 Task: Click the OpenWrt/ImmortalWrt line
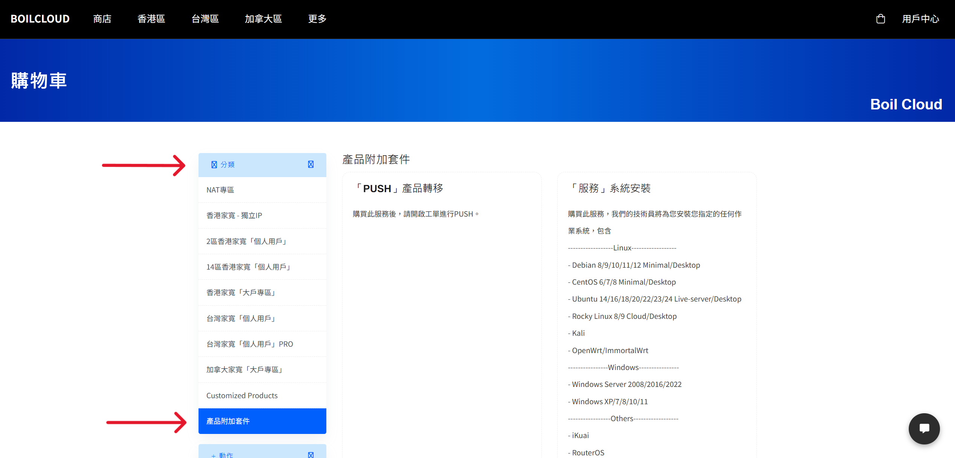(608, 350)
